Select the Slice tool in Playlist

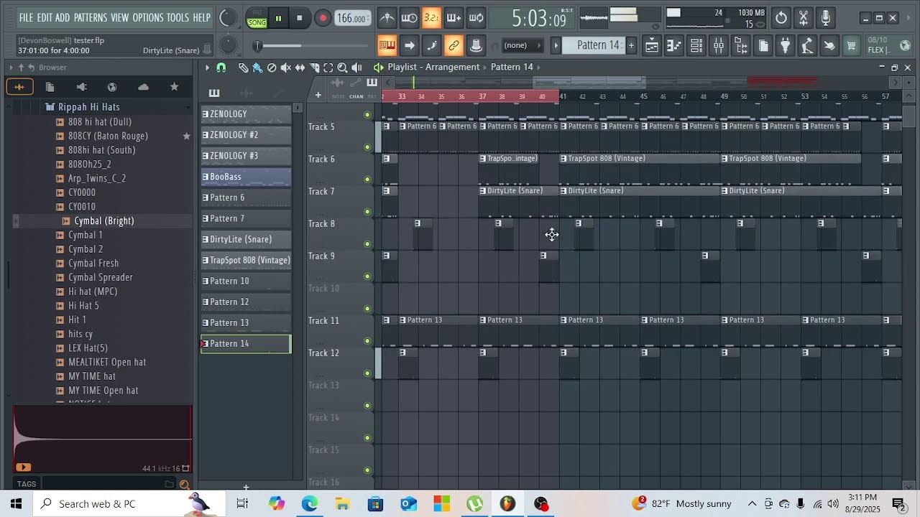[x=314, y=67]
